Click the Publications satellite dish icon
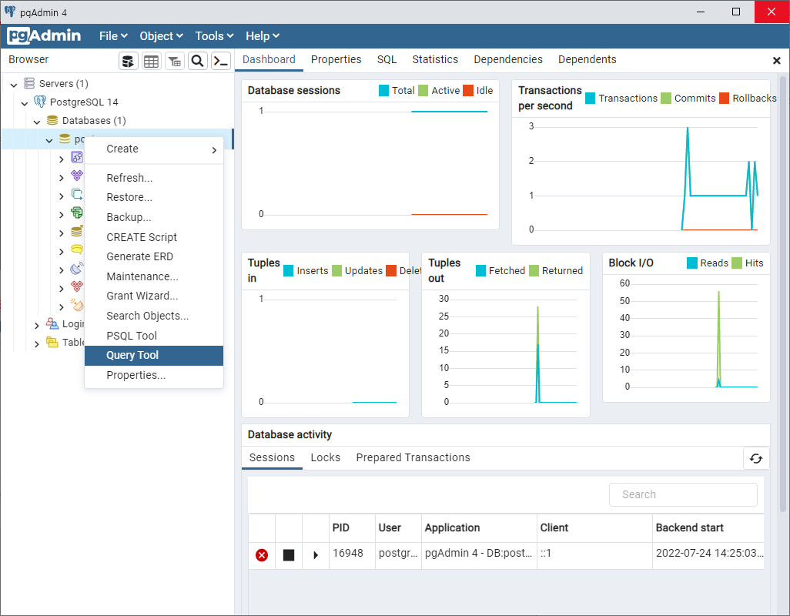Viewport: 790px width, 616px height. tap(76, 269)
